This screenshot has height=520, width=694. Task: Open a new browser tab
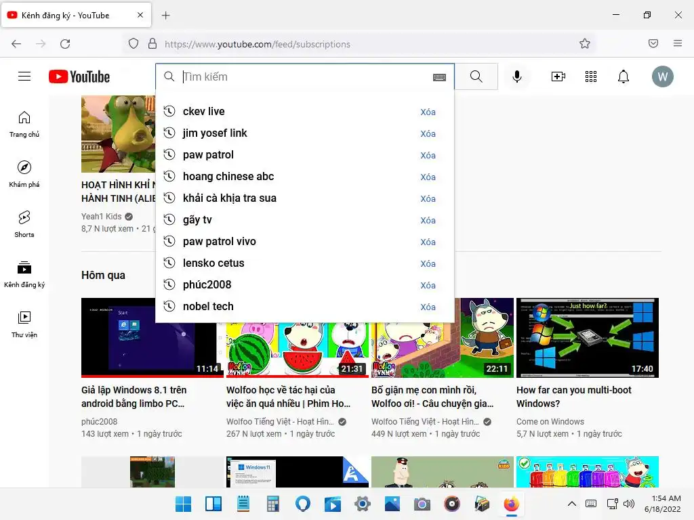pos(165,16)
